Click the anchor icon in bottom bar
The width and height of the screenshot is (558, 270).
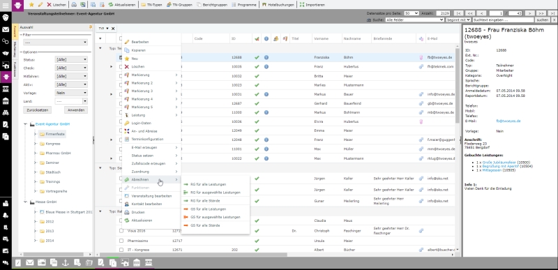(65, 263)
